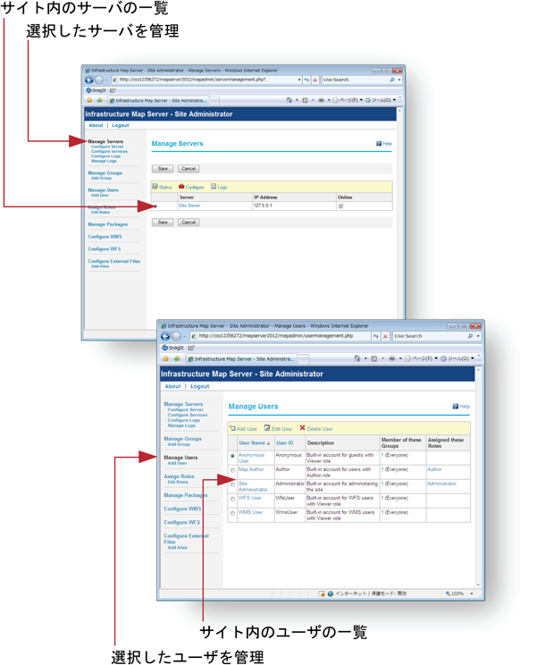The image size is (536, 665).
Task: Click scrollbar up arrow in Manage Users window
Action: (478, 370)
